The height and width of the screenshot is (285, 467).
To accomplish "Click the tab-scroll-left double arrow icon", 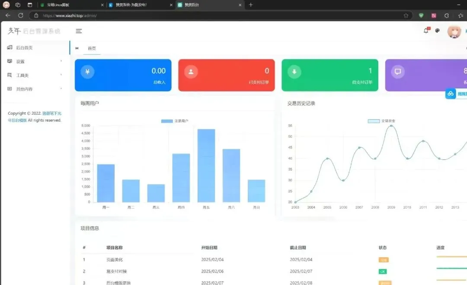I will click(x=77, y=48).
